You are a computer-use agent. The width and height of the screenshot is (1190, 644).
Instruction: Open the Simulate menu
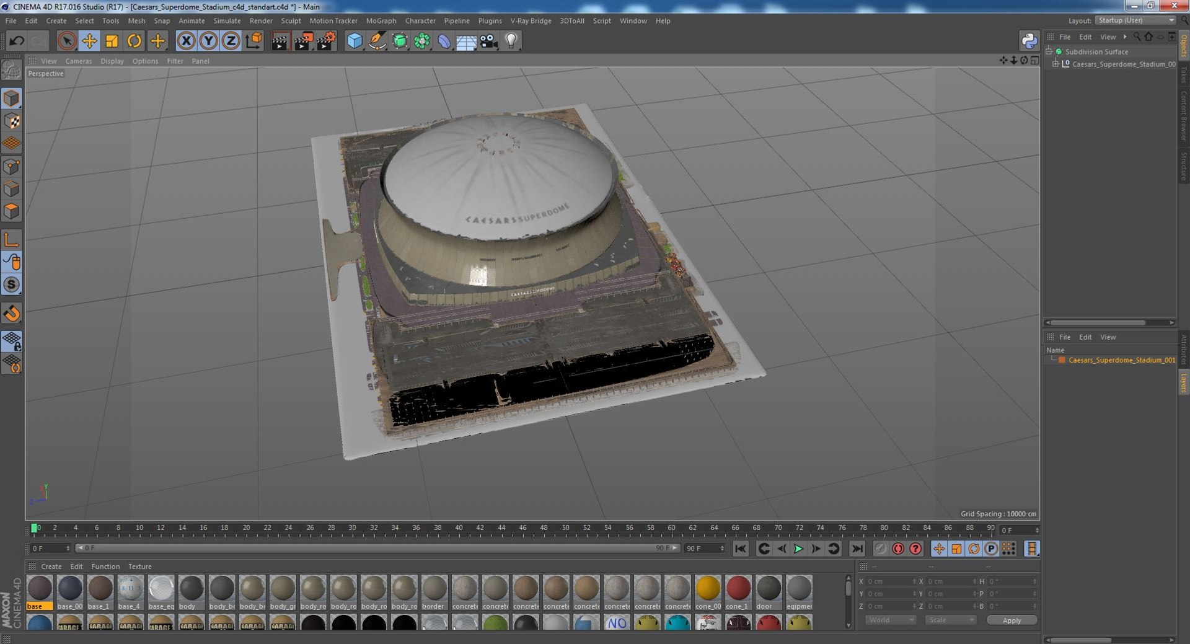click(x=227, y=20)
